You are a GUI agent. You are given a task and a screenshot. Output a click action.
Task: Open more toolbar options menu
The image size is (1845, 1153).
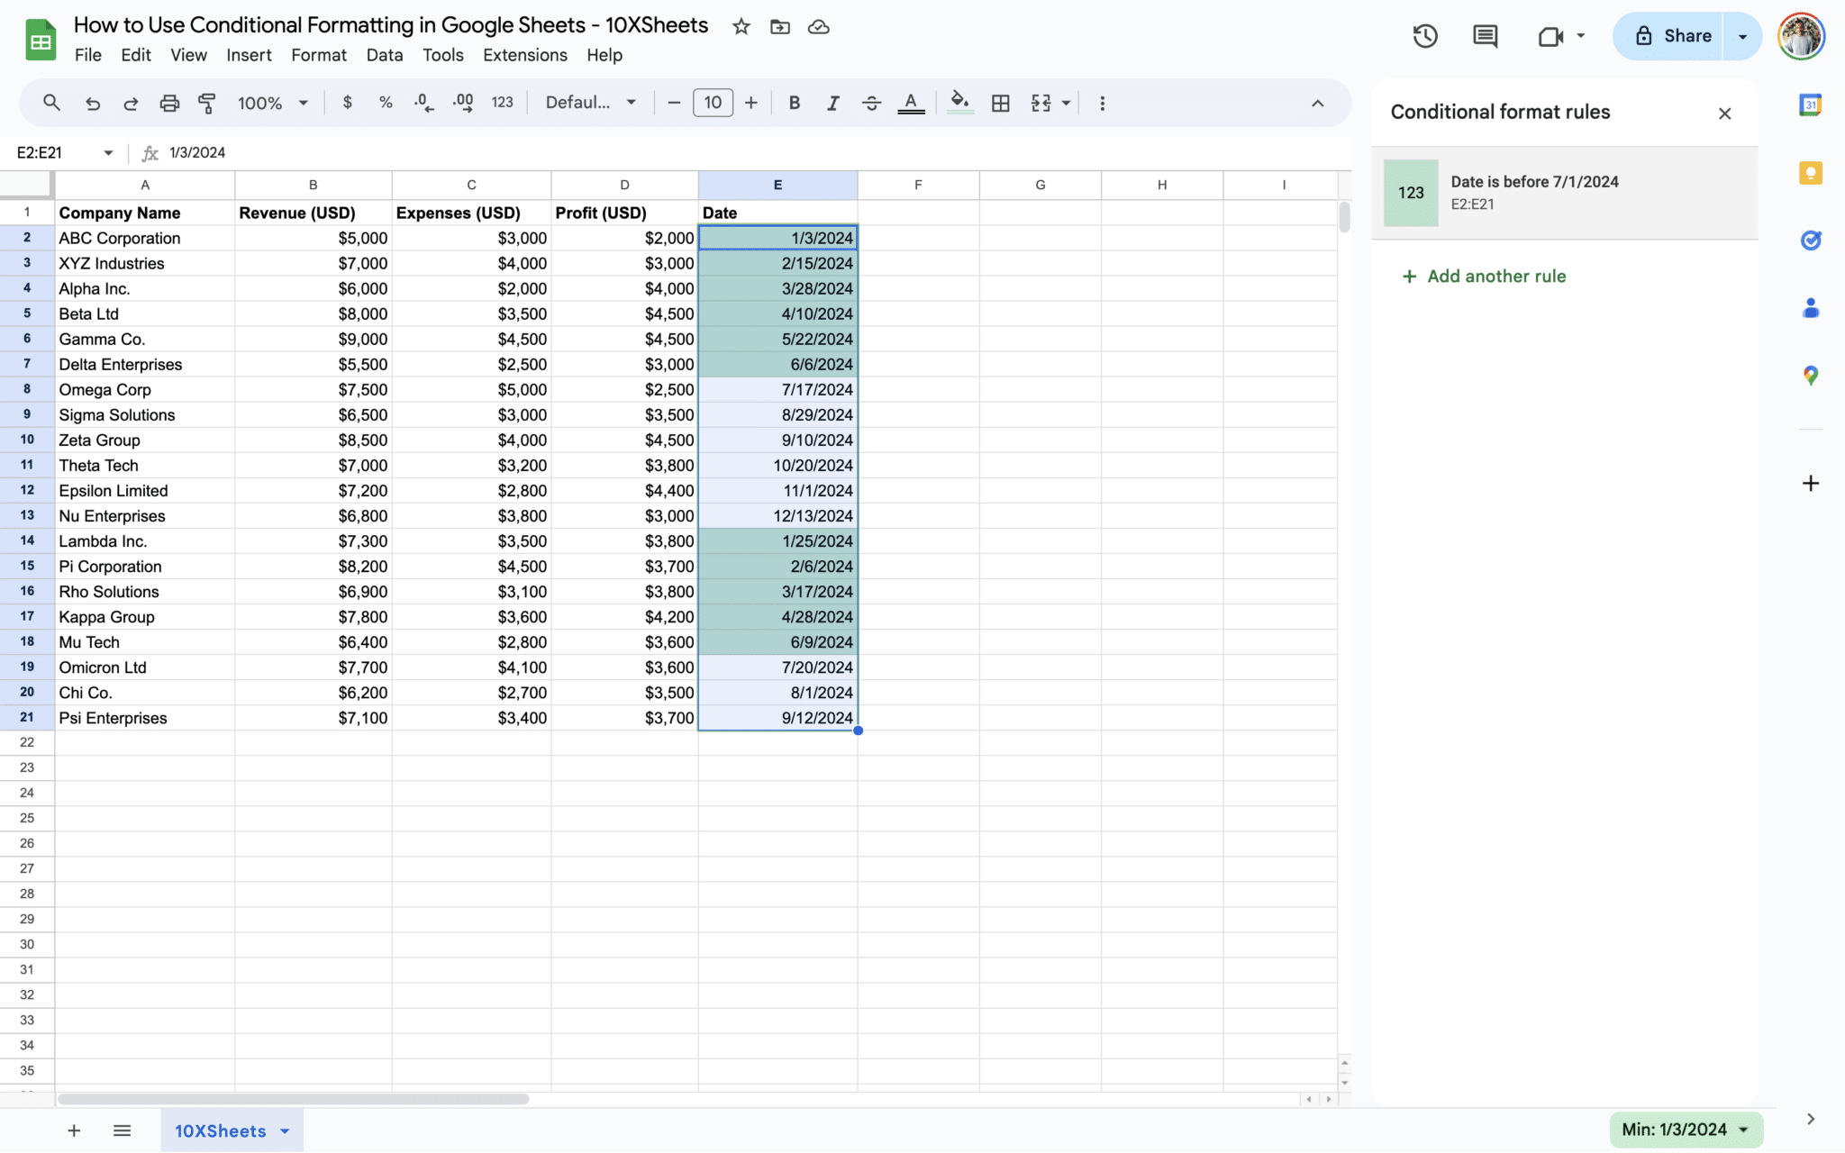[x=1102, y=103]
